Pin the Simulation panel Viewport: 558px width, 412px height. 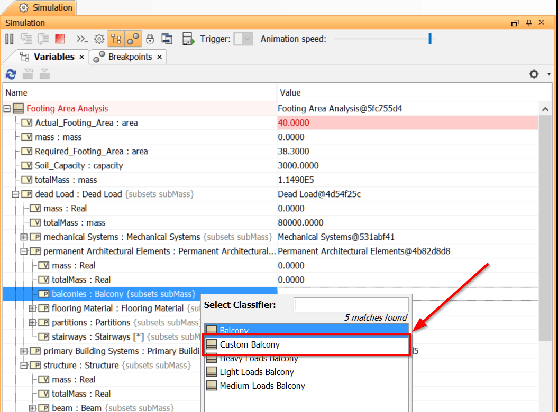pos(529,23)
